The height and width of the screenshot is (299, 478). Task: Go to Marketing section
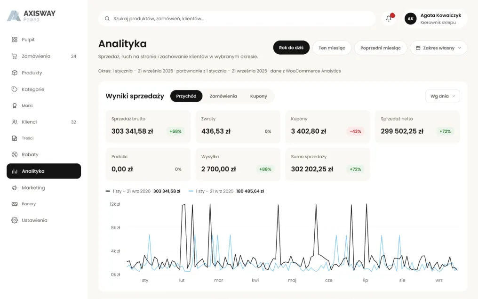click(x=44, y=187)
